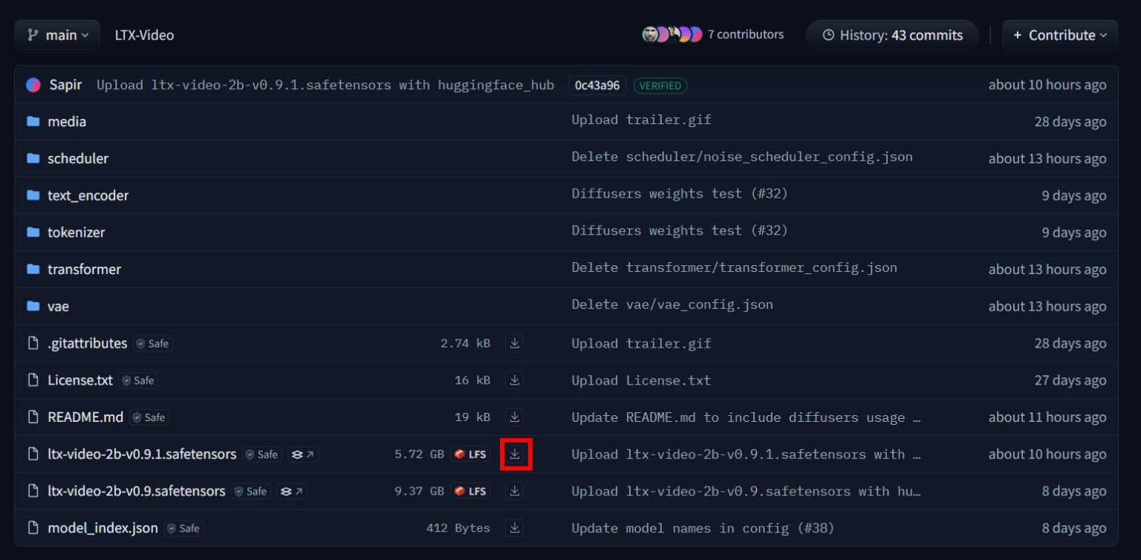
Task: Click commit hash 0c43a96
Action: (x=596, y=85)
